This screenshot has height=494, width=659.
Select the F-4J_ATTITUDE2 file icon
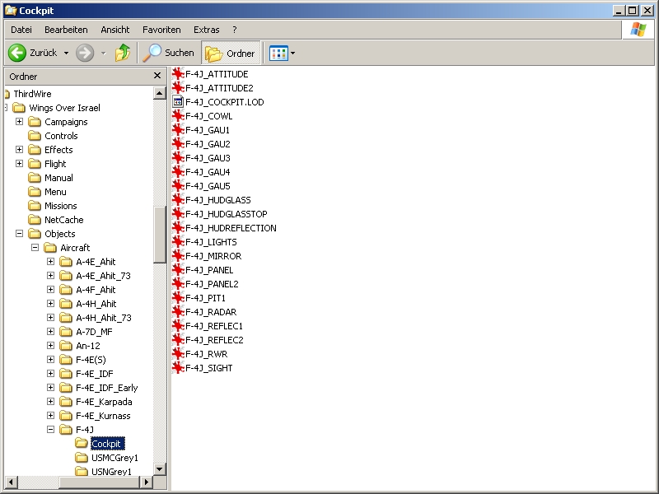(x=178, y=88)
